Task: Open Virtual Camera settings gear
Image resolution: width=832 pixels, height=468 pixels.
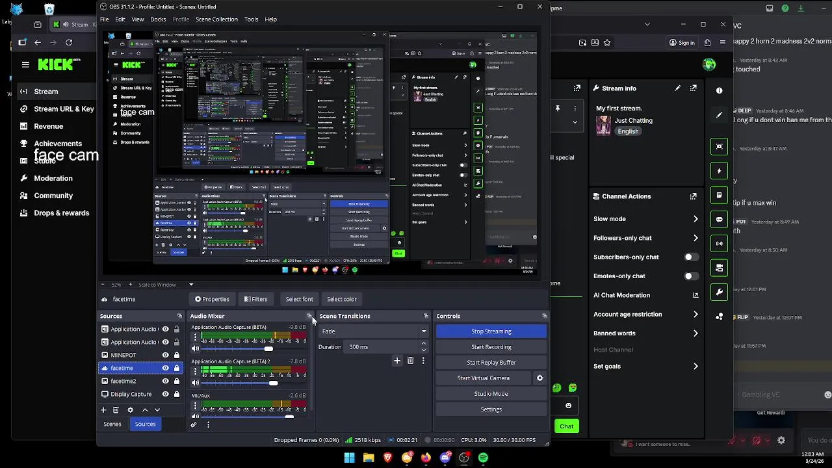Action: (x=539, y=378)
